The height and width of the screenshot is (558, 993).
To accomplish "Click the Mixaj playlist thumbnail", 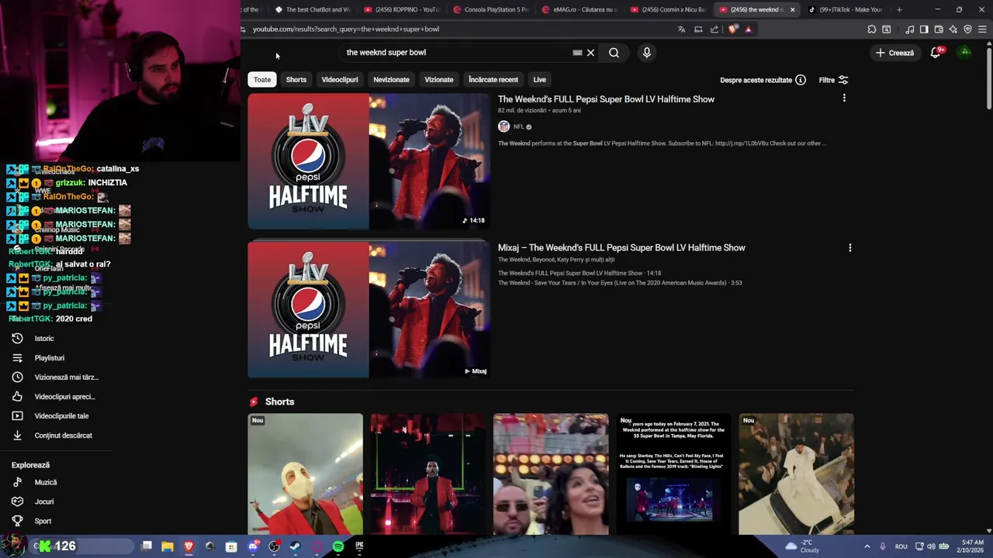I will click(x=368, y=310).
